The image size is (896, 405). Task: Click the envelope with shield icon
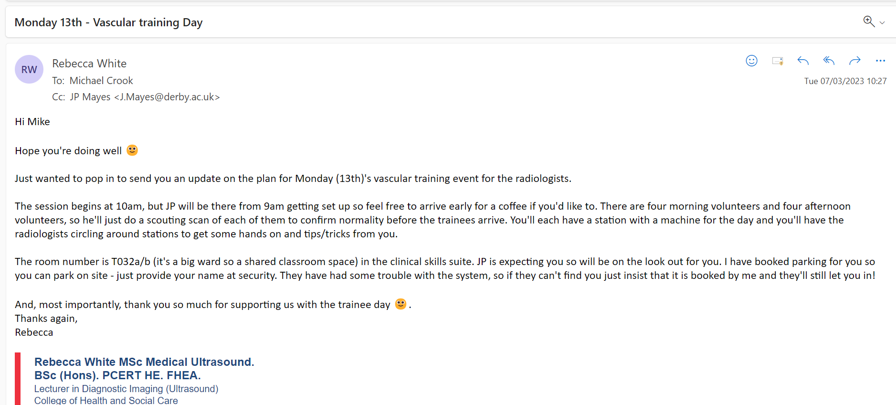click(x=777, y=61)
